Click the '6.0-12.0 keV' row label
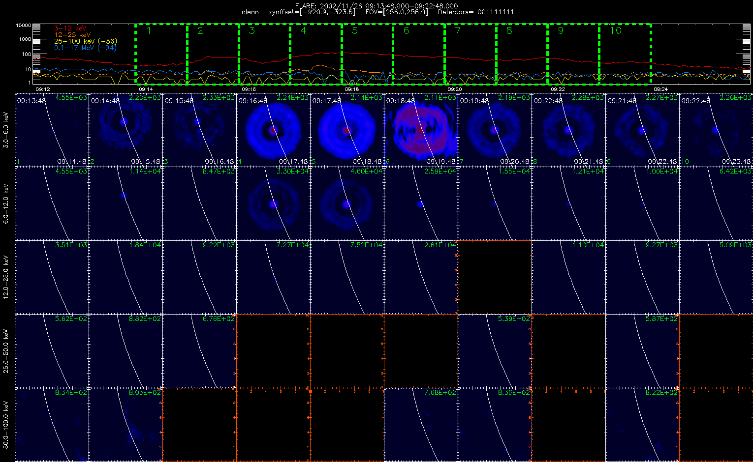The height and width of the screenshot is (462, 753). point(6,203)
